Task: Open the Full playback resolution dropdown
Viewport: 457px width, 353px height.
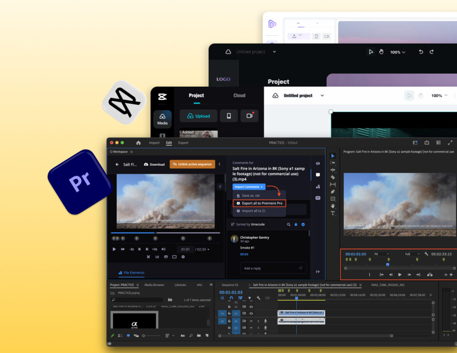Action: [x=412, y=254]
